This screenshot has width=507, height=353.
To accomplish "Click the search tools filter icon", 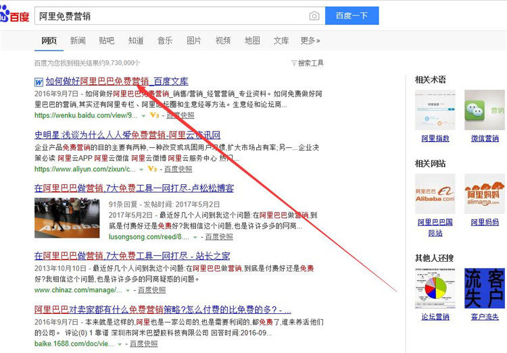I will [294, 63].
